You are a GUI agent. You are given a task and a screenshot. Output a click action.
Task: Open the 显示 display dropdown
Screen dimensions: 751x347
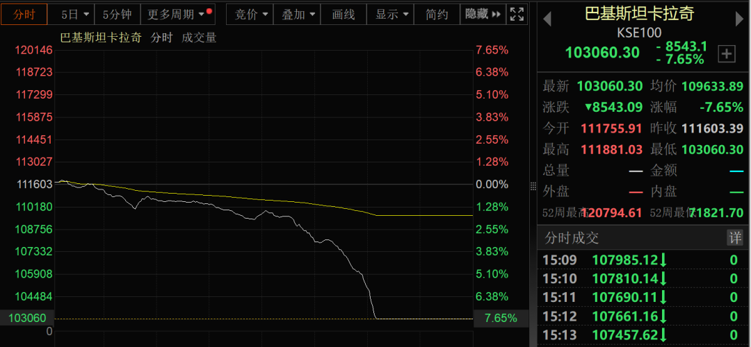pos(390,15)
